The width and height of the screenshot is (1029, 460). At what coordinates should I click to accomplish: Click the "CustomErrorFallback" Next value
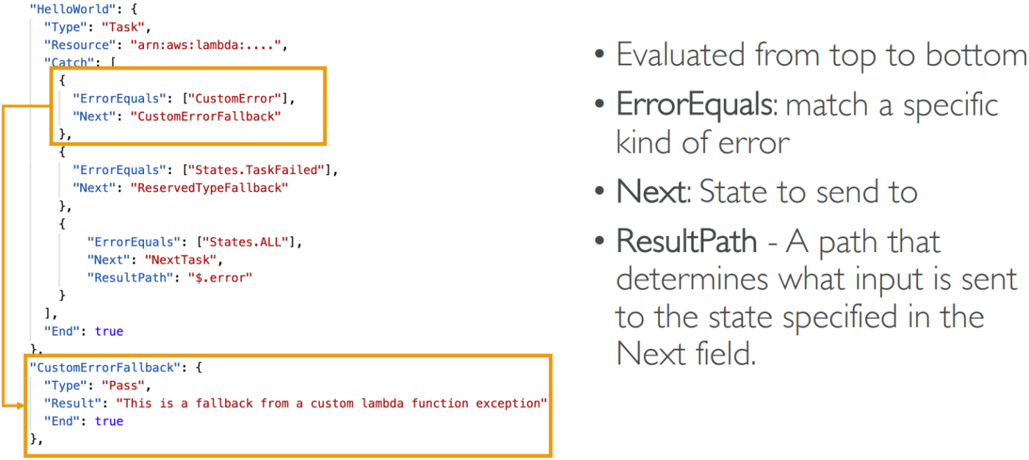[206, 115]
